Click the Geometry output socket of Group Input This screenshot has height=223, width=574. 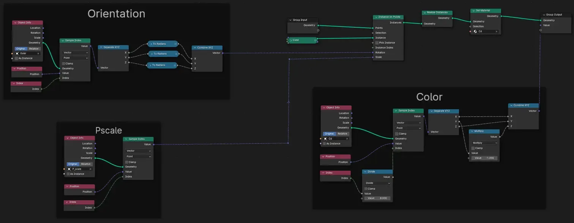(318, 25)
